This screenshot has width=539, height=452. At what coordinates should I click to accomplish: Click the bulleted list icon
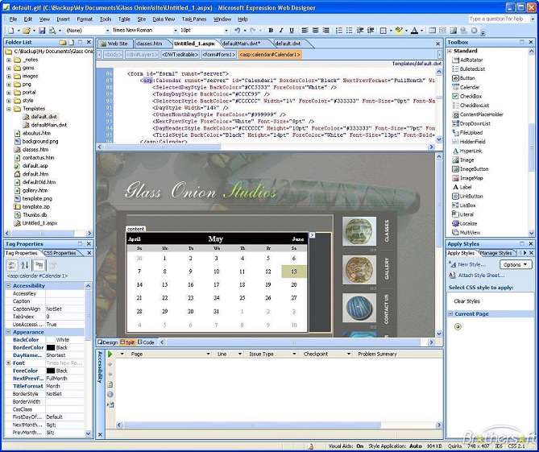coord(349,31)
